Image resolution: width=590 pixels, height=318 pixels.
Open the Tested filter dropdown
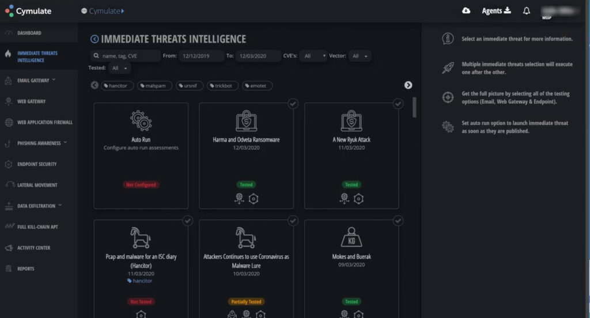[x=120, y=68]
